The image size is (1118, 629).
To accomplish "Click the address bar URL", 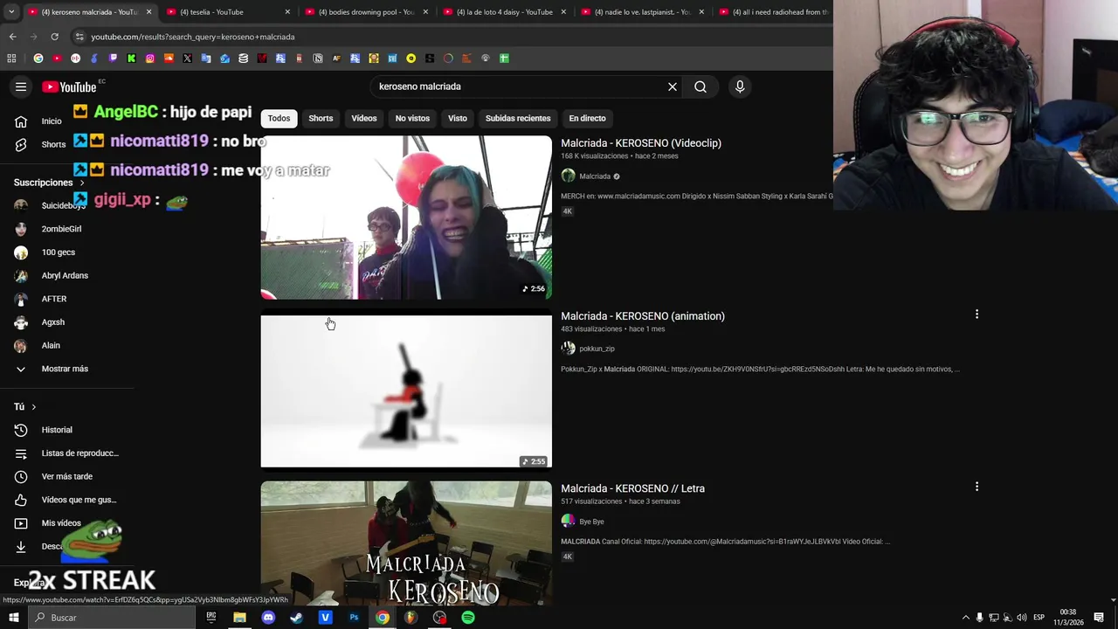I will click(193, 37).
